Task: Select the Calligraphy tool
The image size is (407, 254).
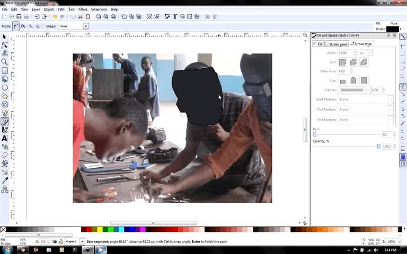Action: point(4,130)
